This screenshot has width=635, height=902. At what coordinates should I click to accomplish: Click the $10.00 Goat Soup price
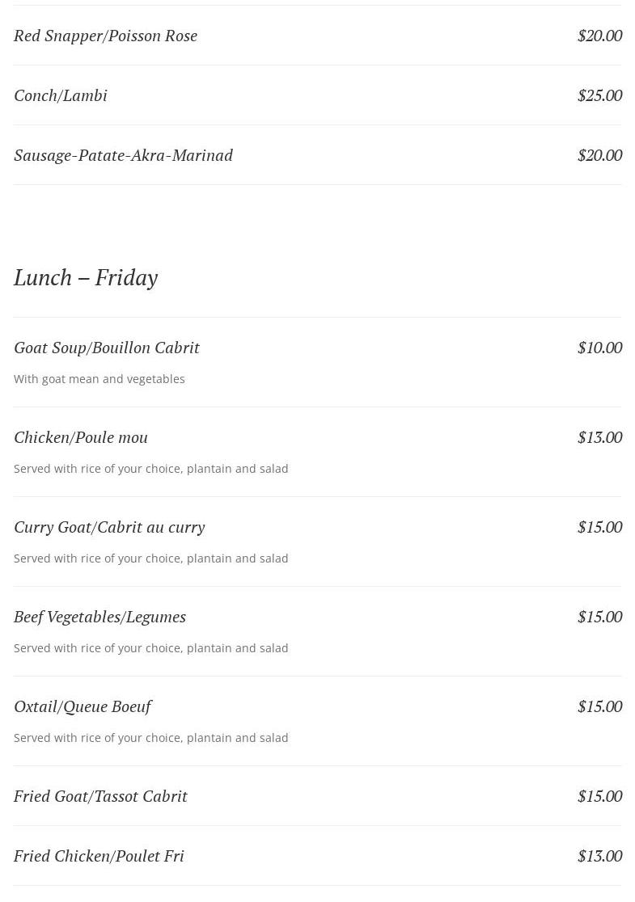(x=600, y=348)
